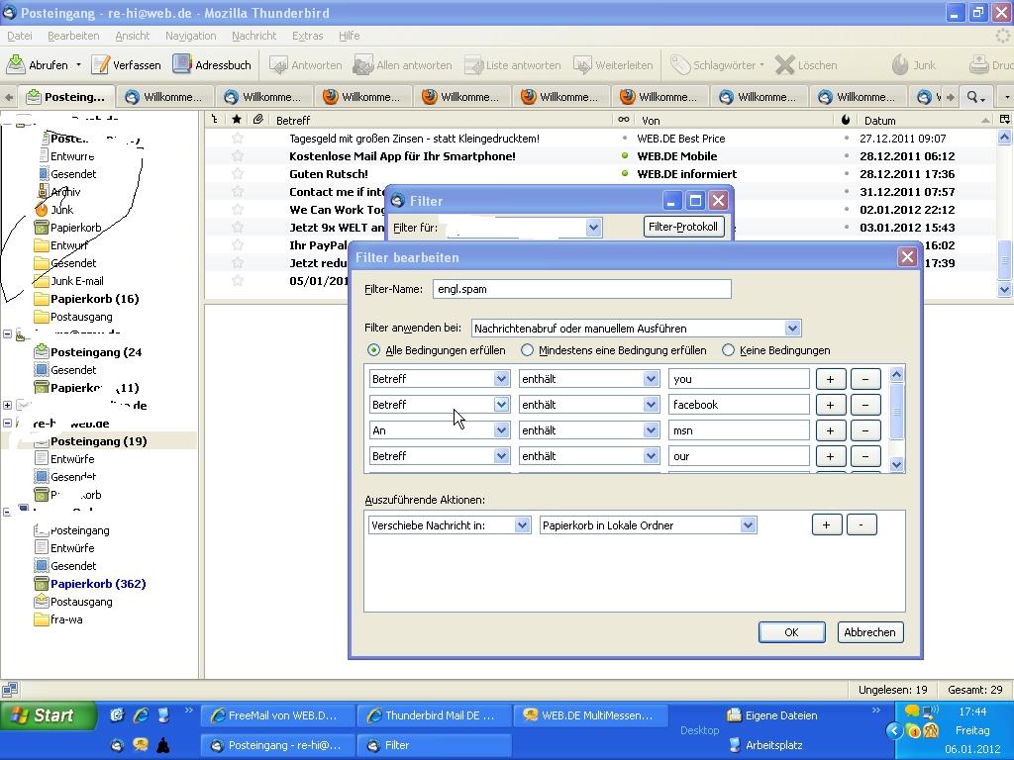Image resolution: width=1014 pixels, height=760 pixels.
Task: Select 'Mindestens eine Bedingung erfüllen' option
Action: (x=527, y=350)
